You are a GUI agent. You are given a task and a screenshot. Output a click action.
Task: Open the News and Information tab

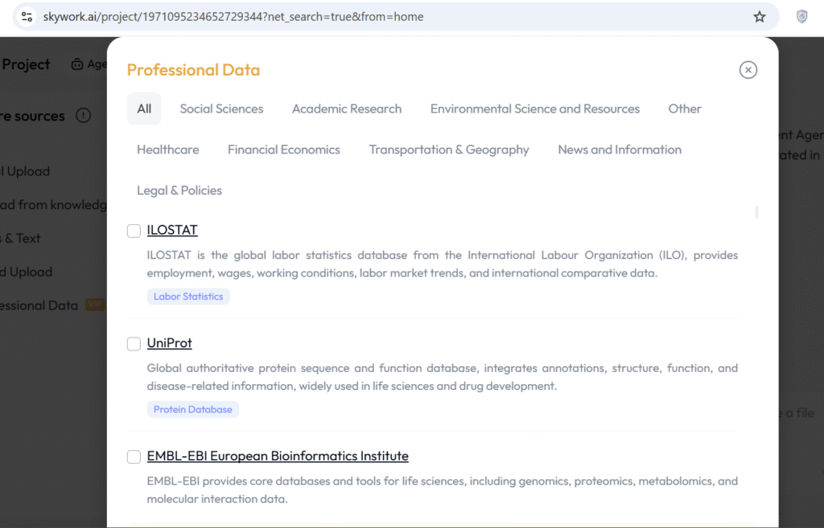[619, 150]
